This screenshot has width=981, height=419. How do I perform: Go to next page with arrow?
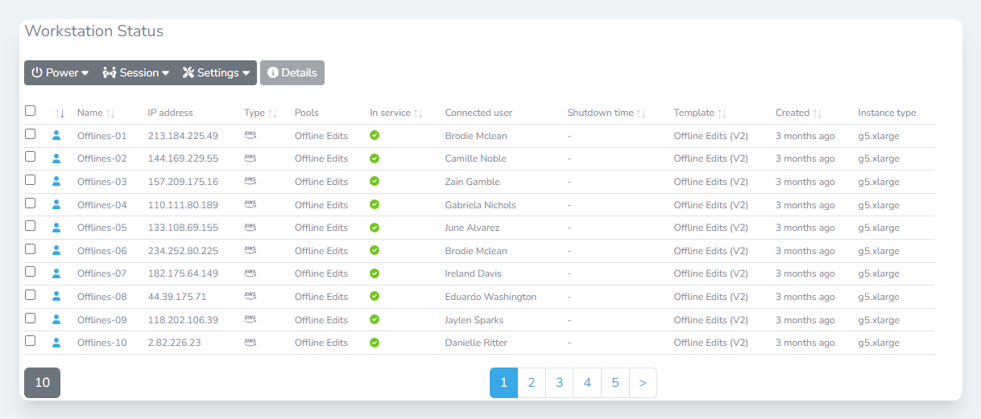tap(643, 383)
